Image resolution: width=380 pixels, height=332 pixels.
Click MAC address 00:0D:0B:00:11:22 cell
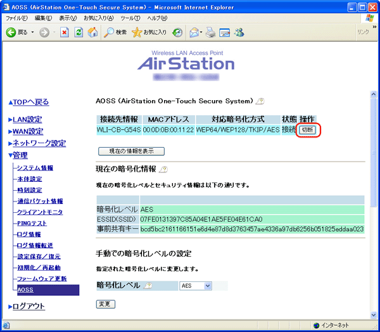click(168, 130)
